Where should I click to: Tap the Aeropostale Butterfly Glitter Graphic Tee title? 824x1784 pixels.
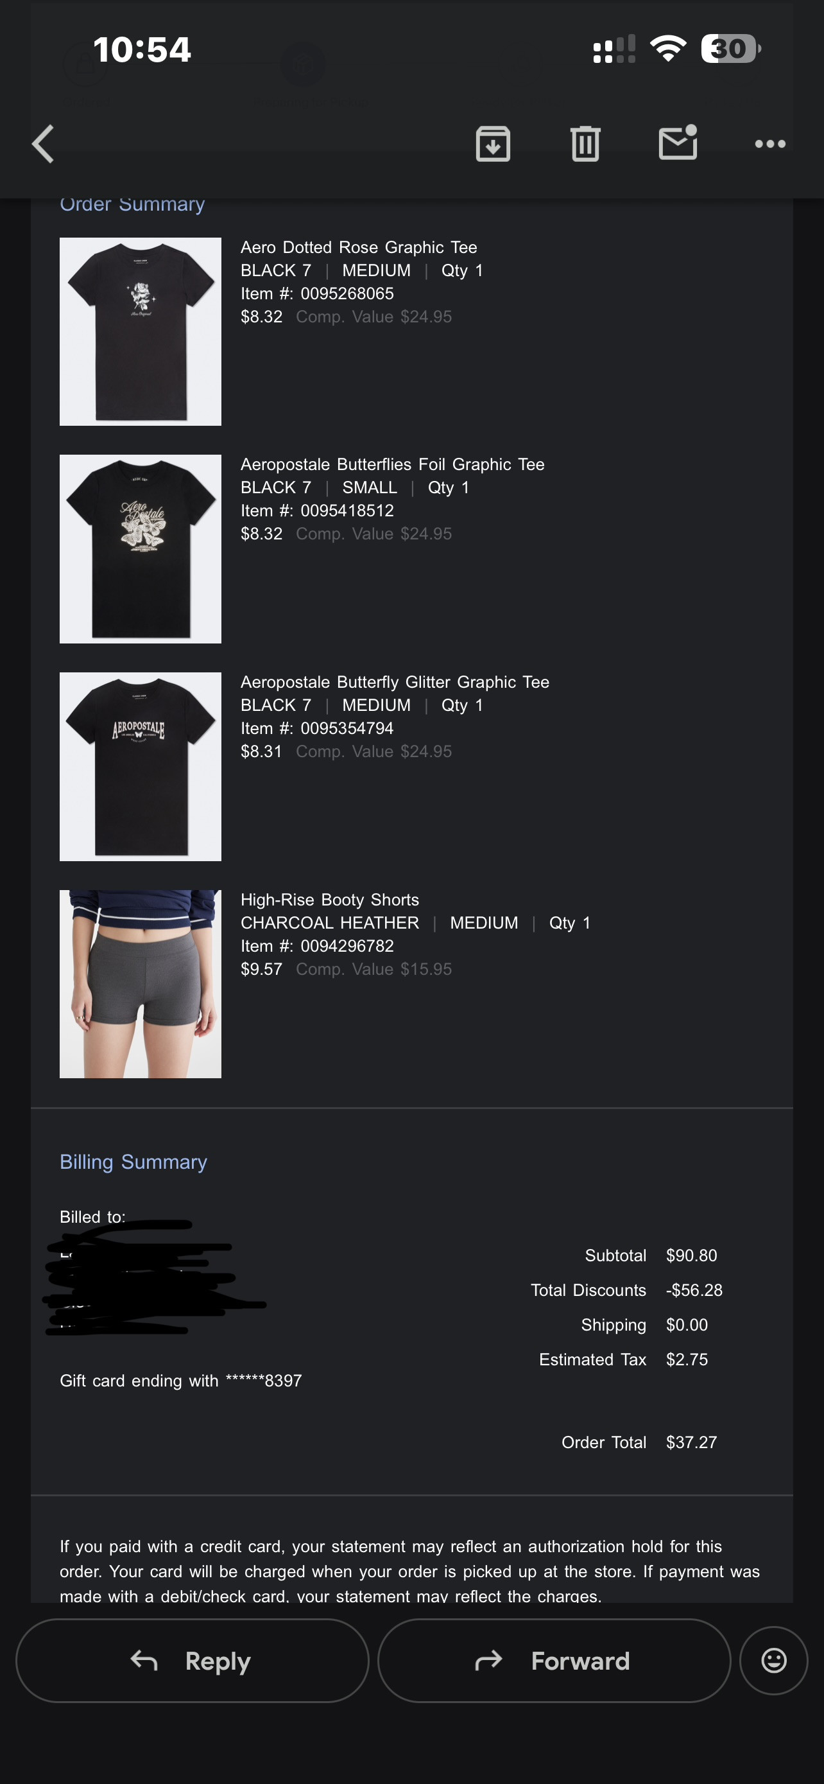(395, 682)
